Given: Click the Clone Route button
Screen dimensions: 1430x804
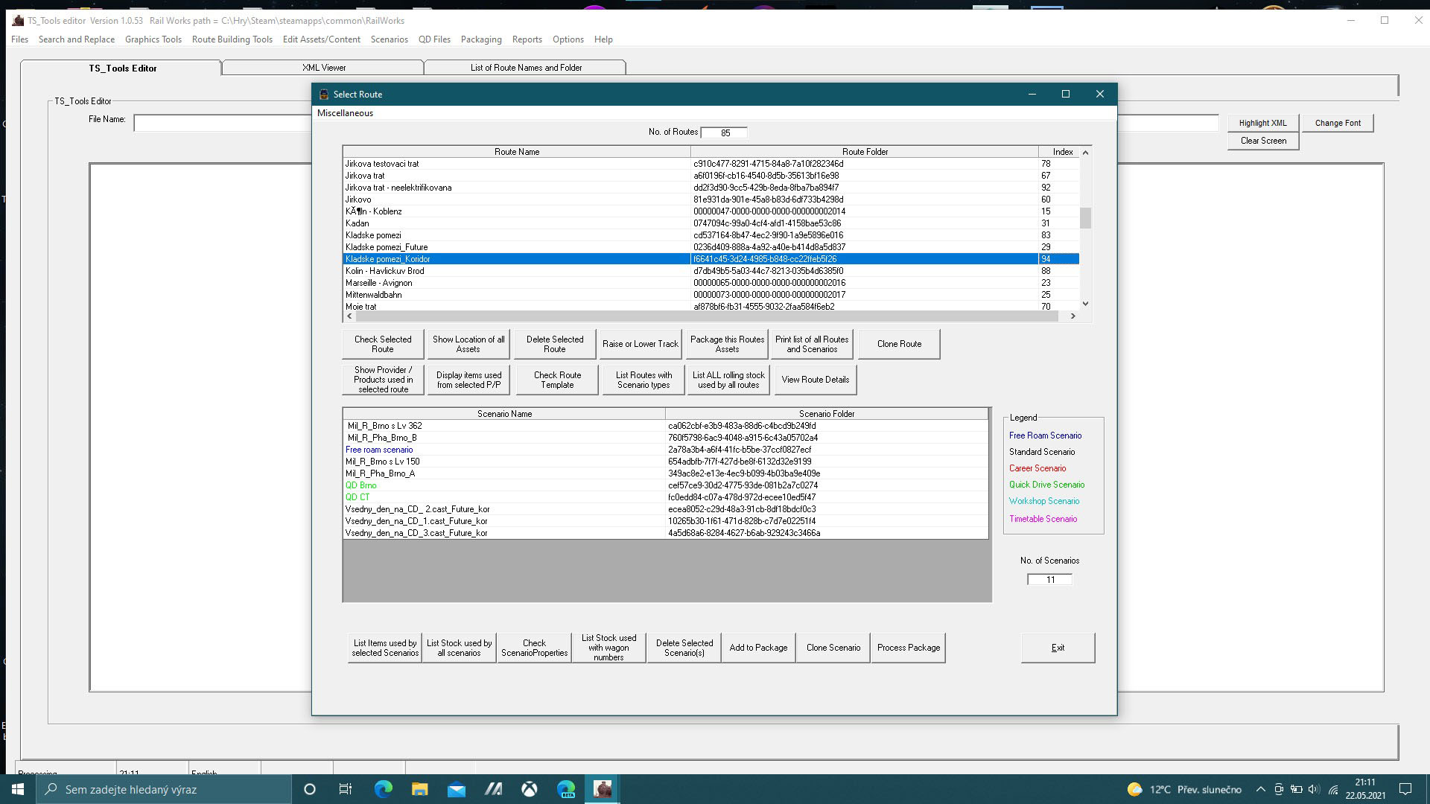Looking at the screenshot, I should pos(899,344).
